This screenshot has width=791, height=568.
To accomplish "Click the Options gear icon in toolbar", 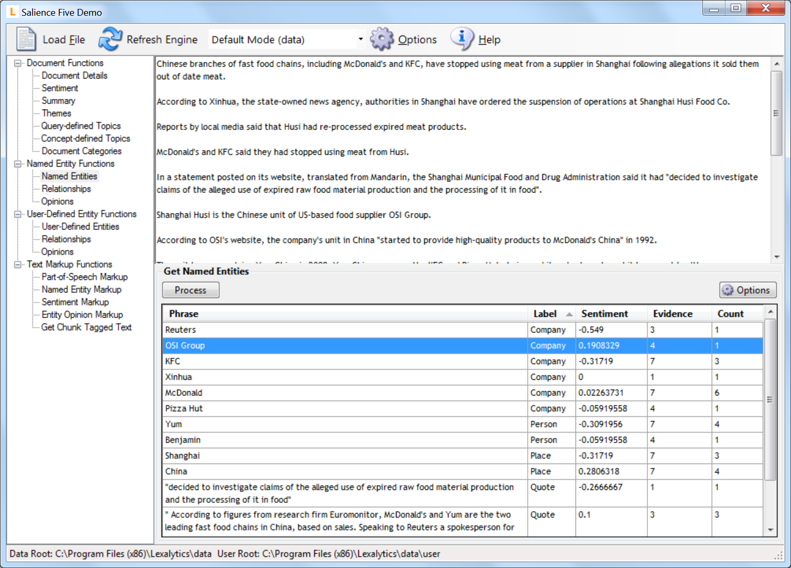I will pyautogui.click(x=381, y=39).
